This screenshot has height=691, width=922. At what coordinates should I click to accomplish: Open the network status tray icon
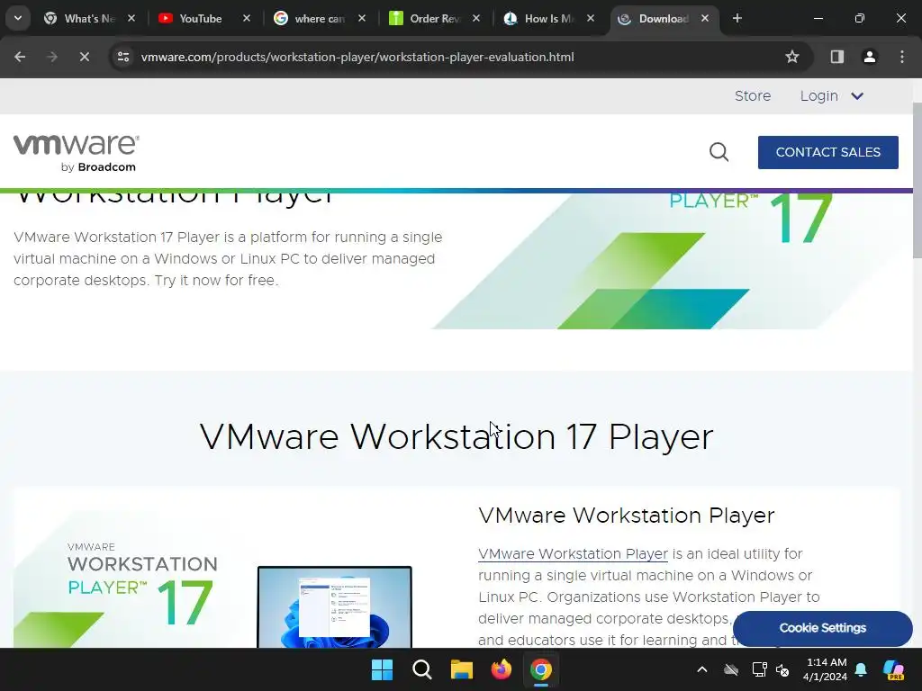[x=759, y=669]
